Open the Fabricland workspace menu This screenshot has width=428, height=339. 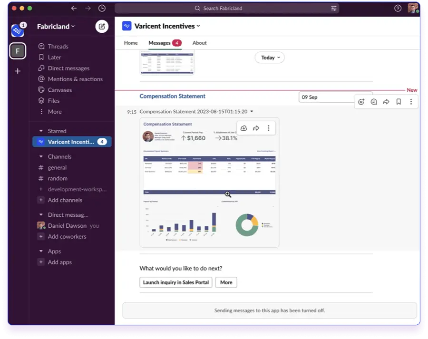click(x=56, y=27)
